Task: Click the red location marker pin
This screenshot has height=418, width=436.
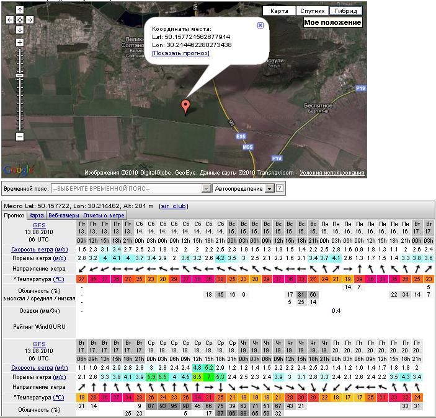Action: 185,106
